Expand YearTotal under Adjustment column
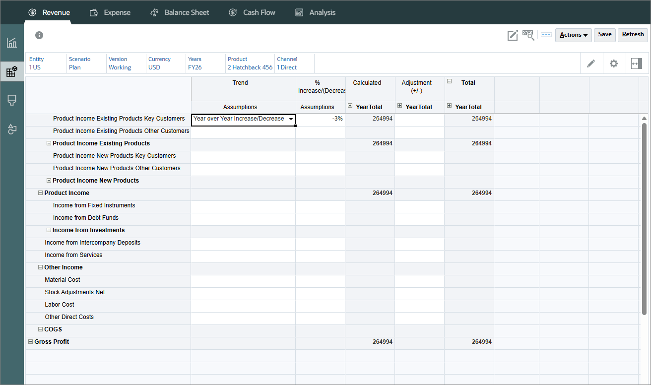The width and height of the screenshot is (651, 385). tap(400, 106)
